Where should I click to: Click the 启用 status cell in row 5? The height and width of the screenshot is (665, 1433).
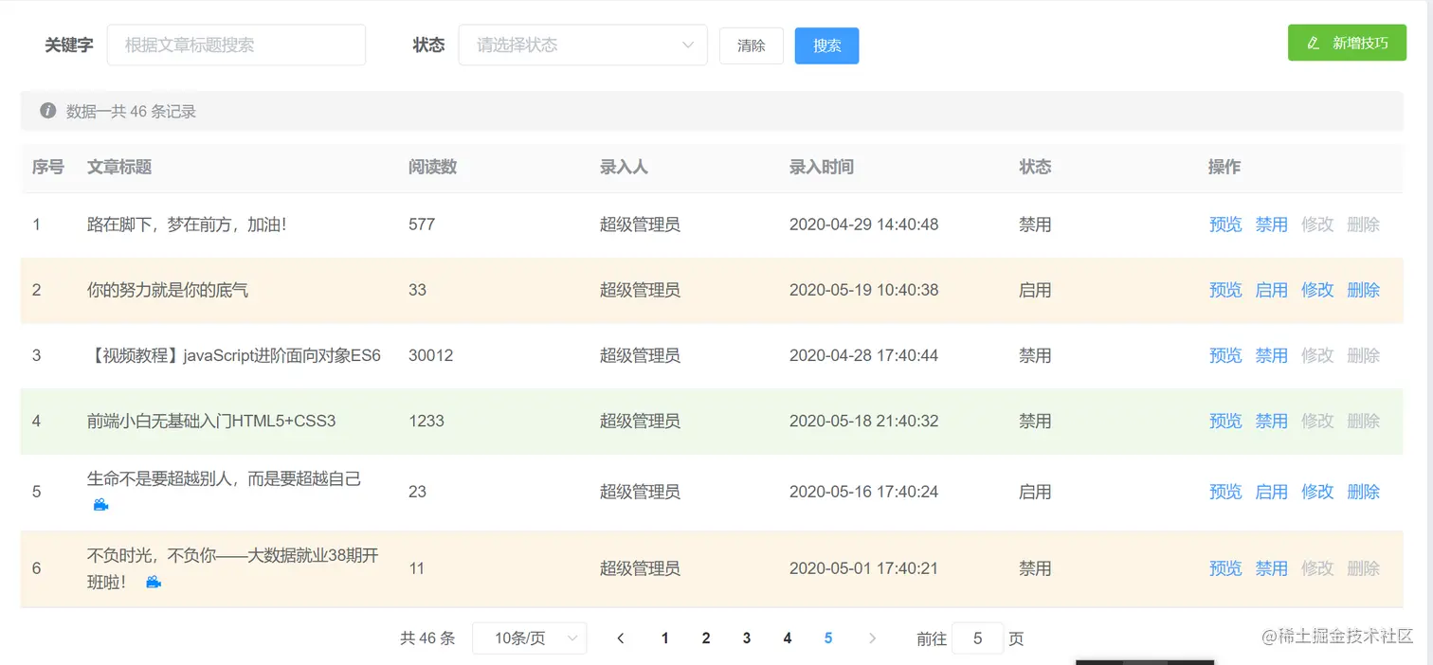coord(1035,492)
